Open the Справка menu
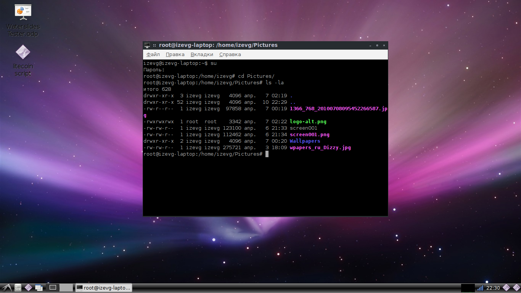521x293 pixels. 230,55
